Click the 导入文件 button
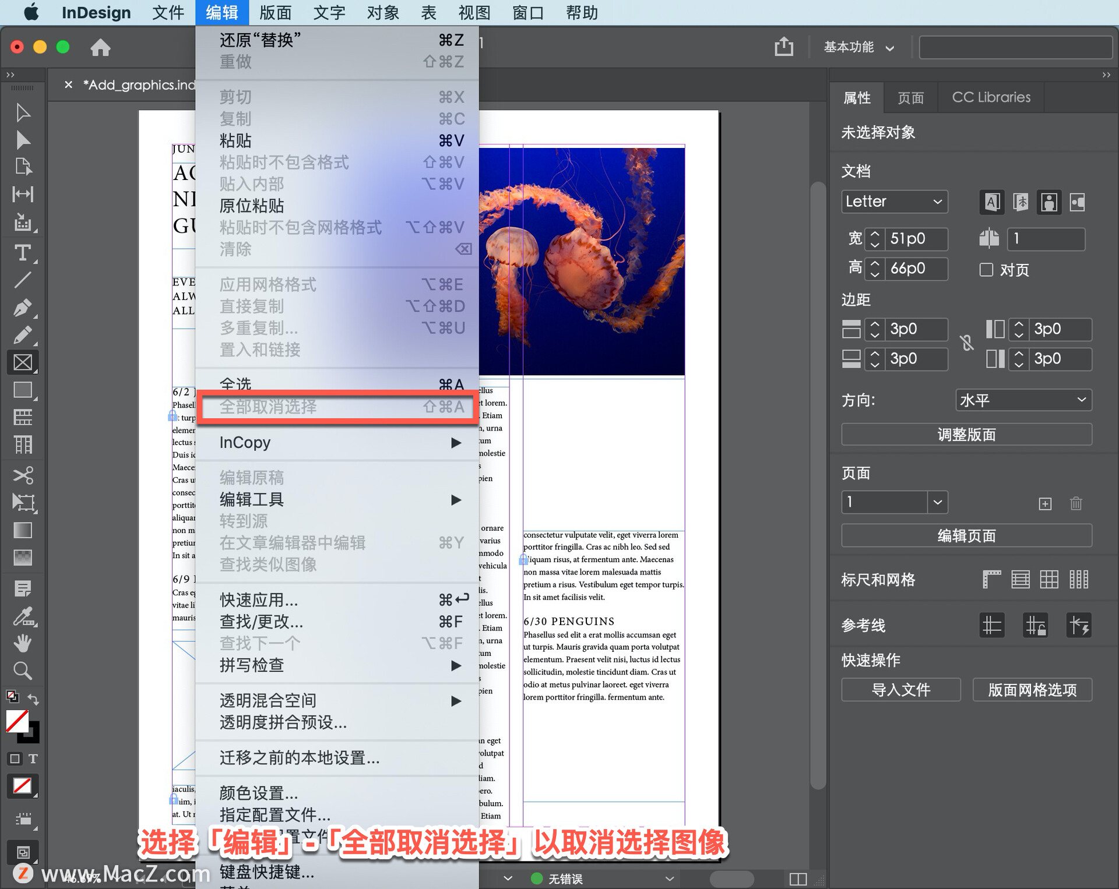 pyautogui.click(x=900, y=690)
